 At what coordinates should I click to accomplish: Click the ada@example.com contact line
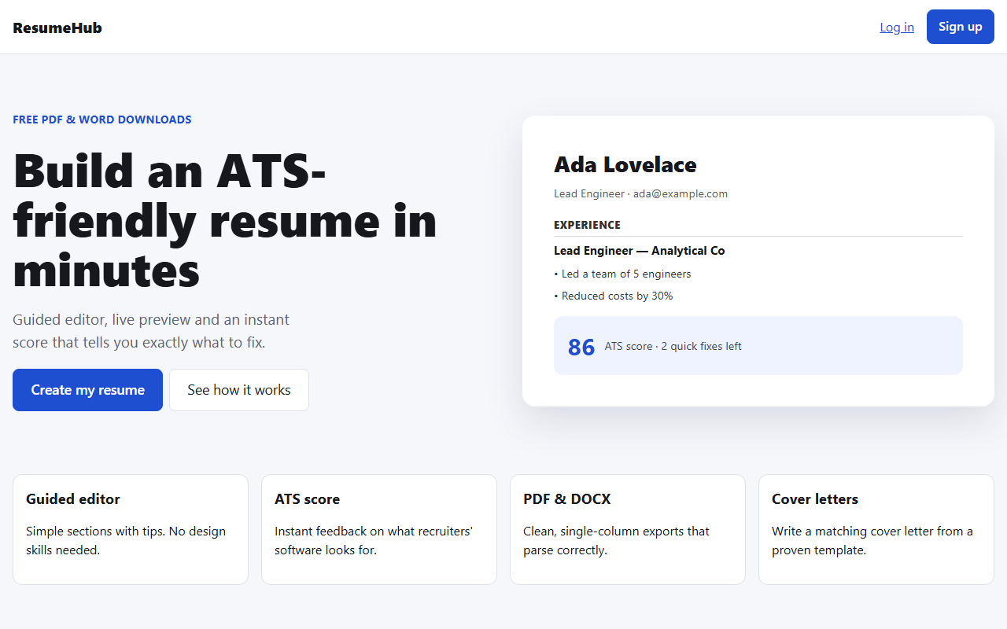[640, 193]
